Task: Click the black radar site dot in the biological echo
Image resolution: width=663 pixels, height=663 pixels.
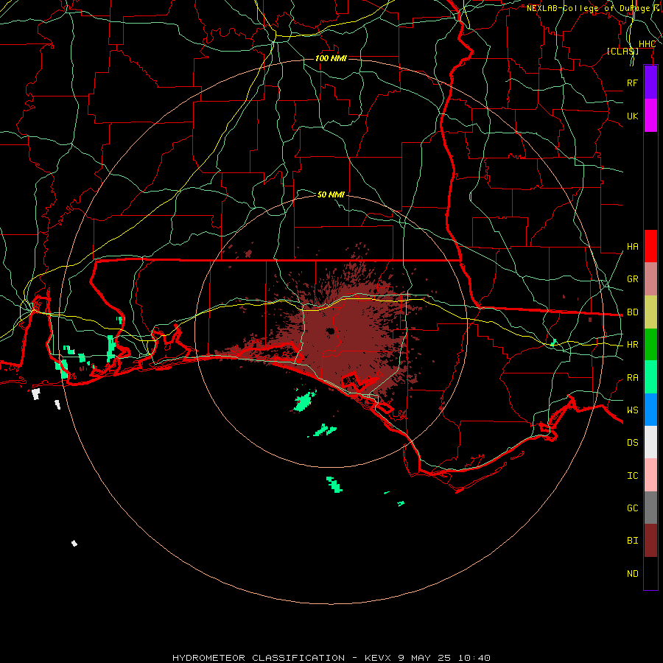Action: [330, 331]
